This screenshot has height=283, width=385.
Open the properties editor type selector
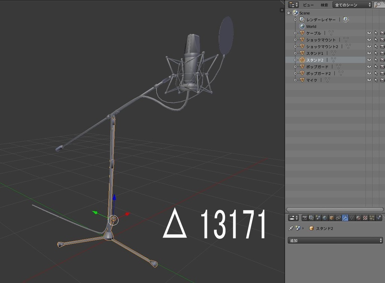click(x=293, y=218)
